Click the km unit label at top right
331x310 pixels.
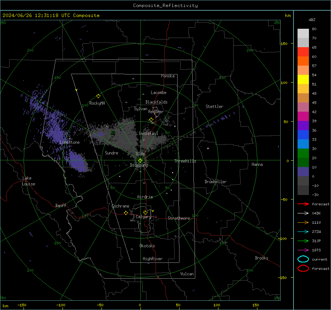pos(288,15)
